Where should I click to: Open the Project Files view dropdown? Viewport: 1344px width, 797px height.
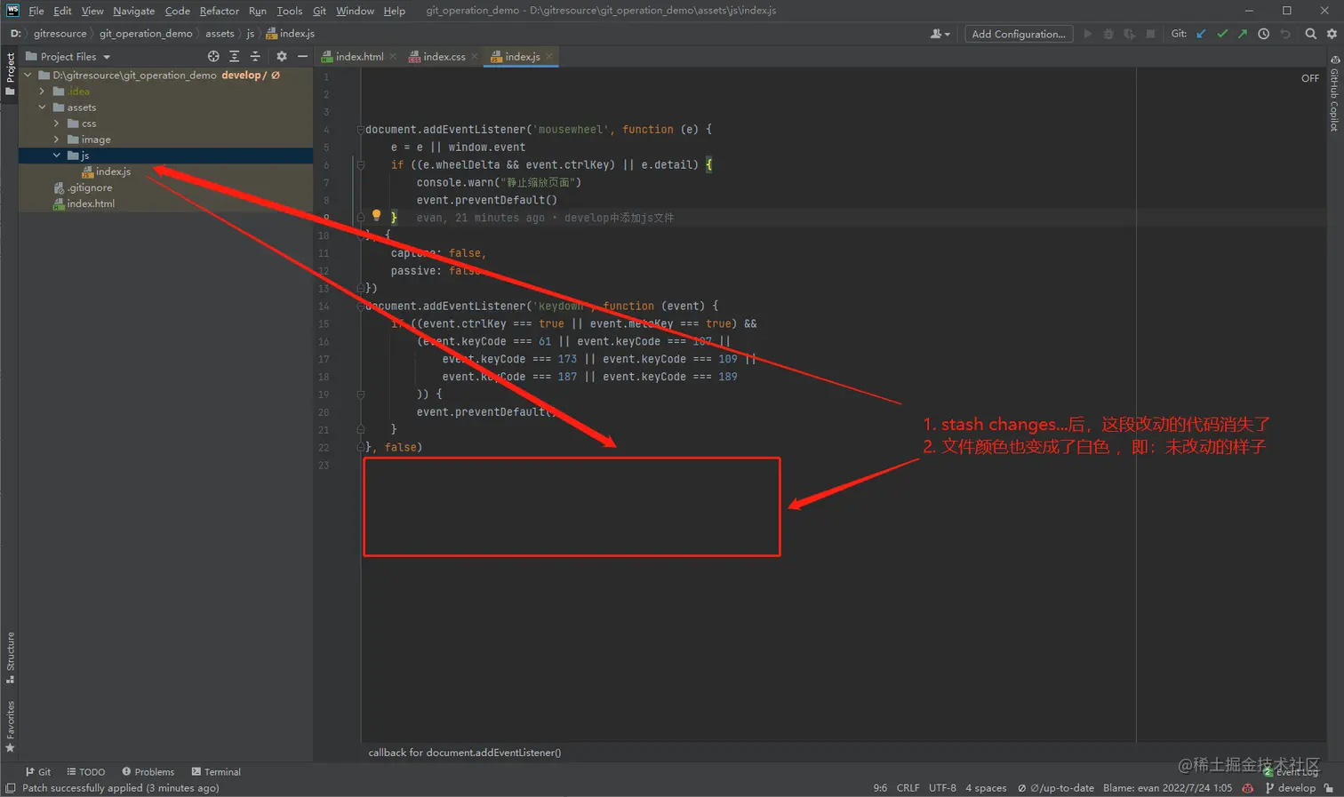(x=68, y=56)
